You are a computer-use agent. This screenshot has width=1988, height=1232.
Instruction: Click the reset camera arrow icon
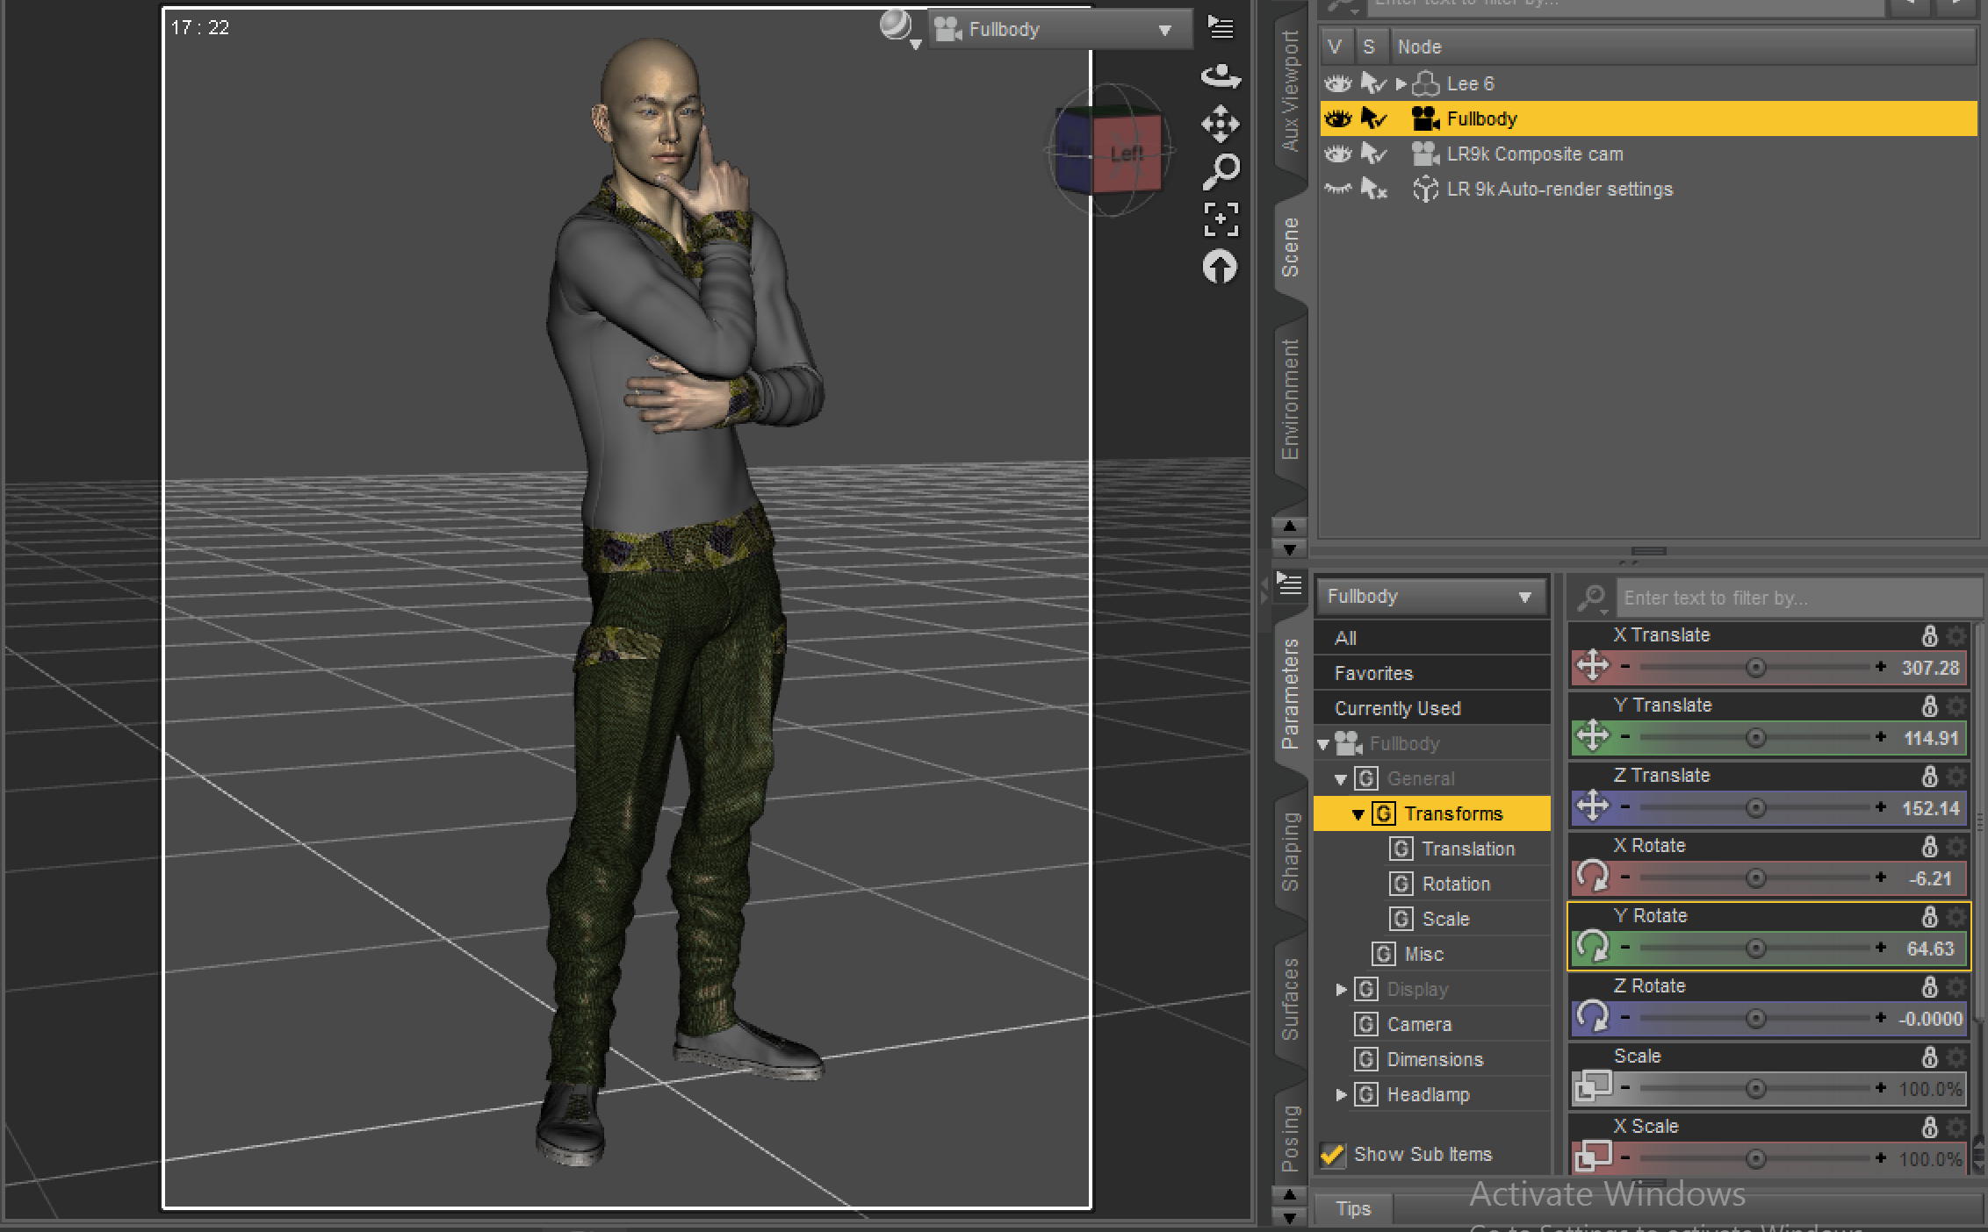coord(1221,267)
